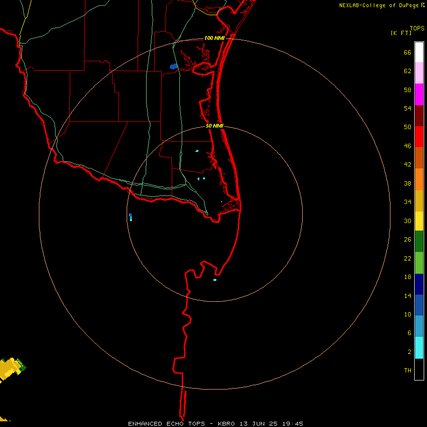Screen dimensions: 427x427
Task: Click the '10' legend value
Action: [x=408, y=314]
